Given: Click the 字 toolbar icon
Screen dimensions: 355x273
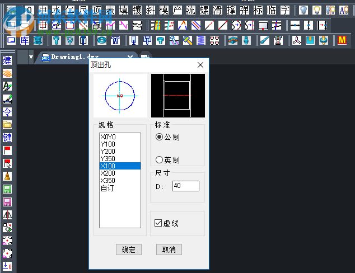Looking at the screenshot, I should tap(285, 10).
